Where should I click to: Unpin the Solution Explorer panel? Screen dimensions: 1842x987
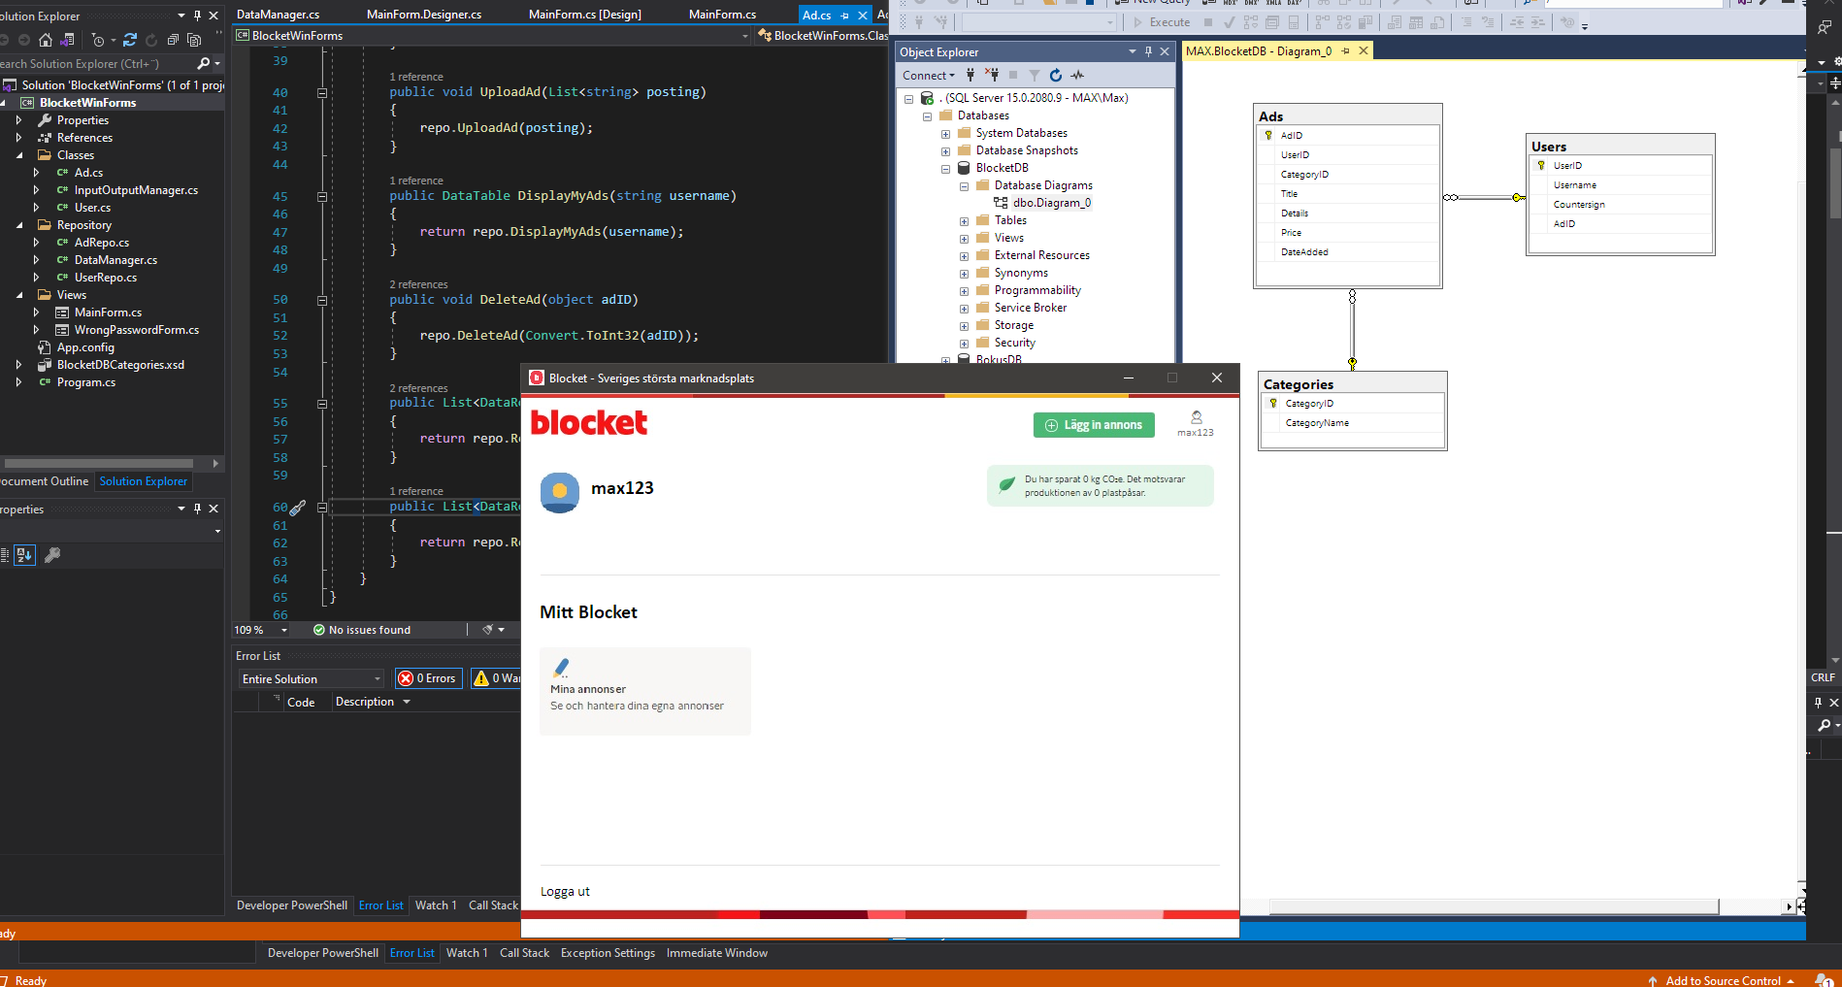tap(197, 16)
